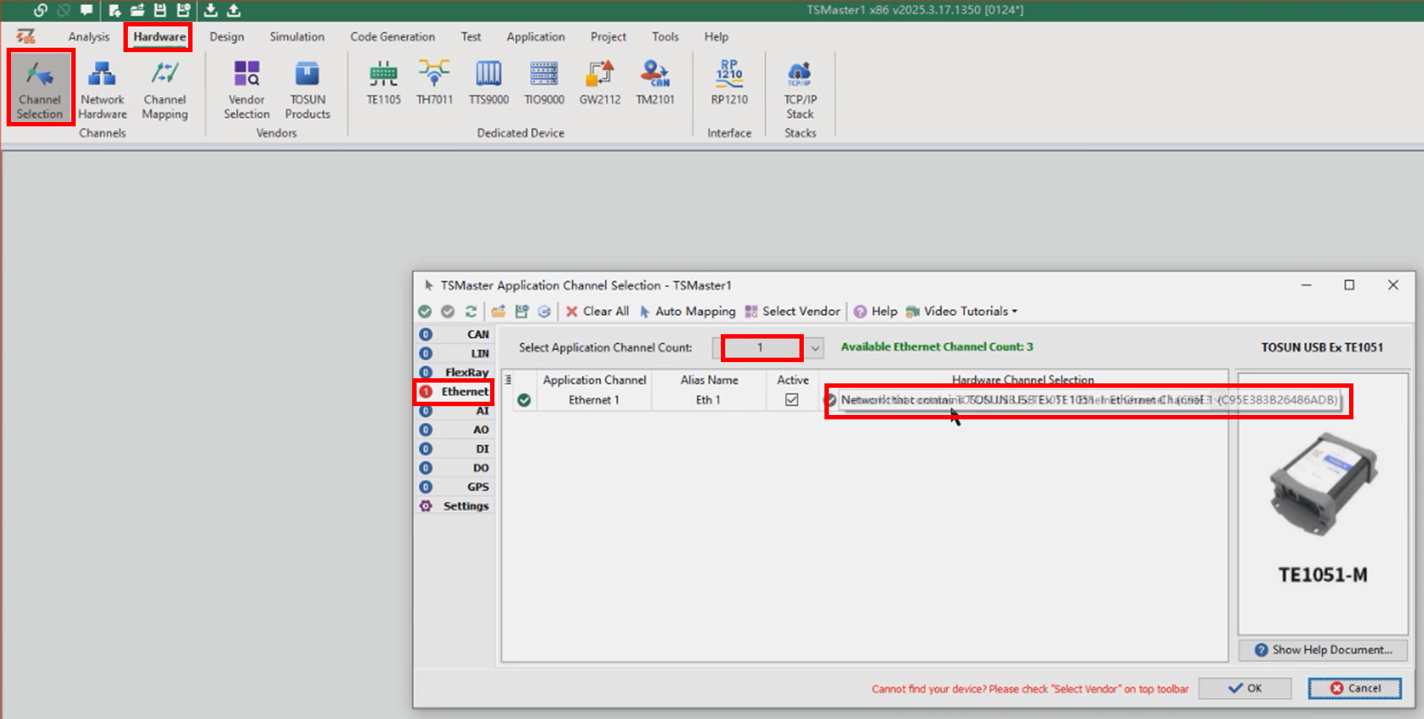Open the Help ribbon tab
This screenshot has width=1424, height=719.
(716, 37)
